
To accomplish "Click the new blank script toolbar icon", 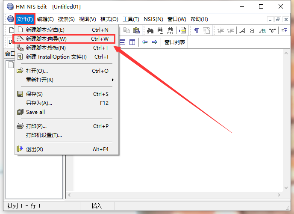I will coord(12,30).
